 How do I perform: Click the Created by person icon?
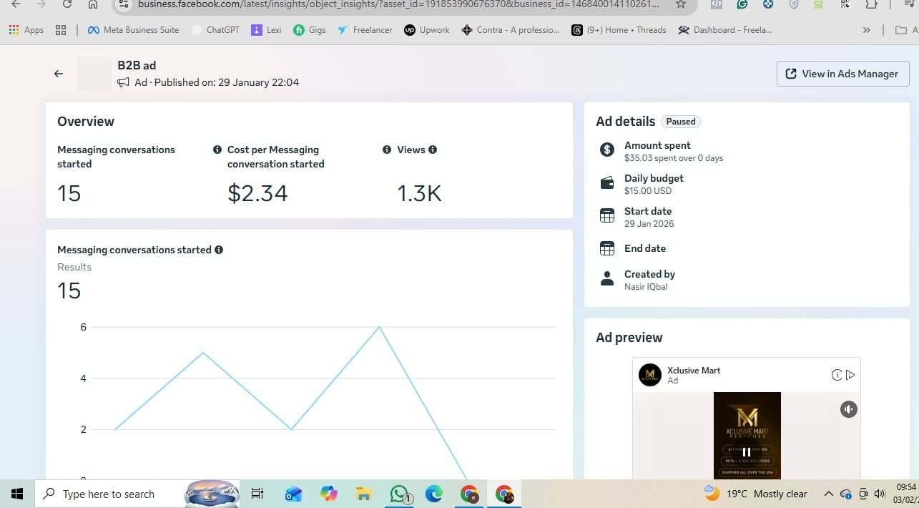[x=607, y=278]
